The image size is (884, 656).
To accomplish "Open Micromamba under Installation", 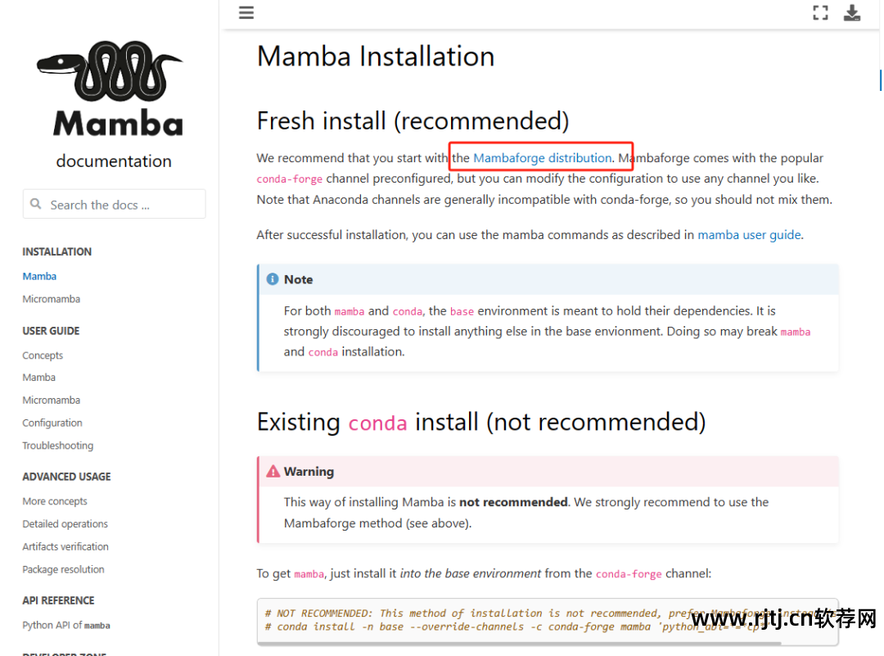I will click(x=52, y=299).
